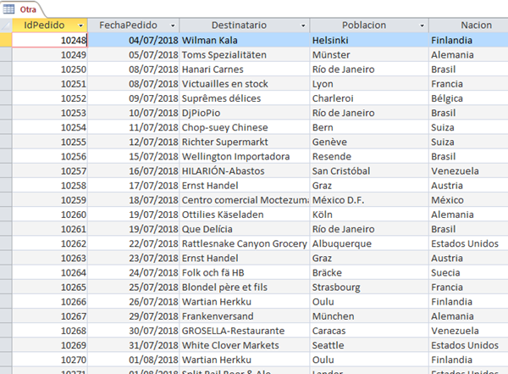Click the cell GROSELLA-Restaurante
The width and height of the screenshot is (508, 374).
245,331
